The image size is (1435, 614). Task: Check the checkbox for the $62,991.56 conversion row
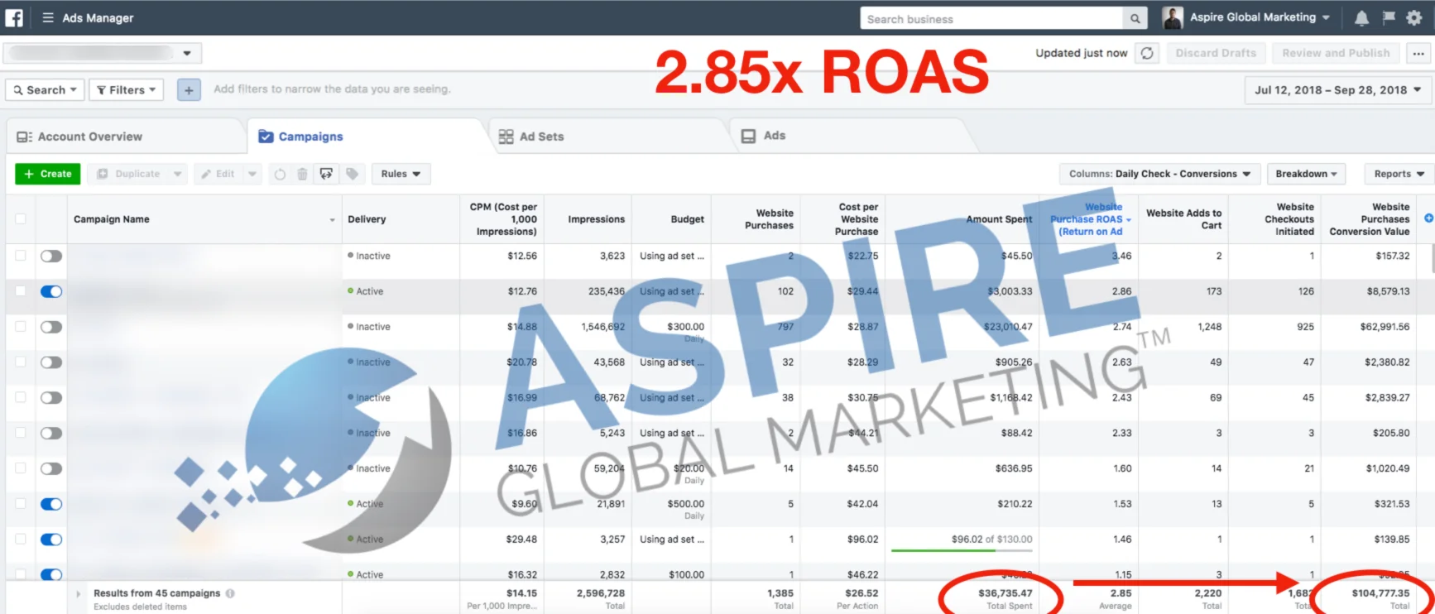pos(21,327)
